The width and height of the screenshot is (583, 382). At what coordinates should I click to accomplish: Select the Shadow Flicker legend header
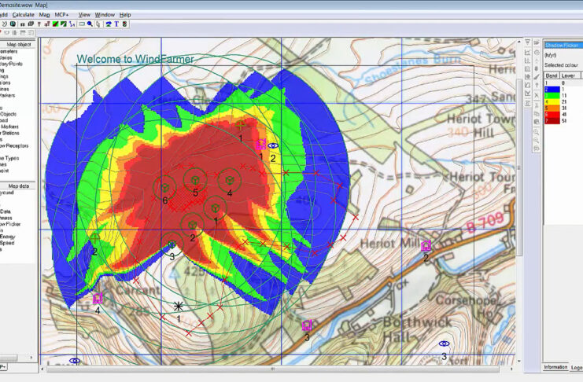point(563,46)
